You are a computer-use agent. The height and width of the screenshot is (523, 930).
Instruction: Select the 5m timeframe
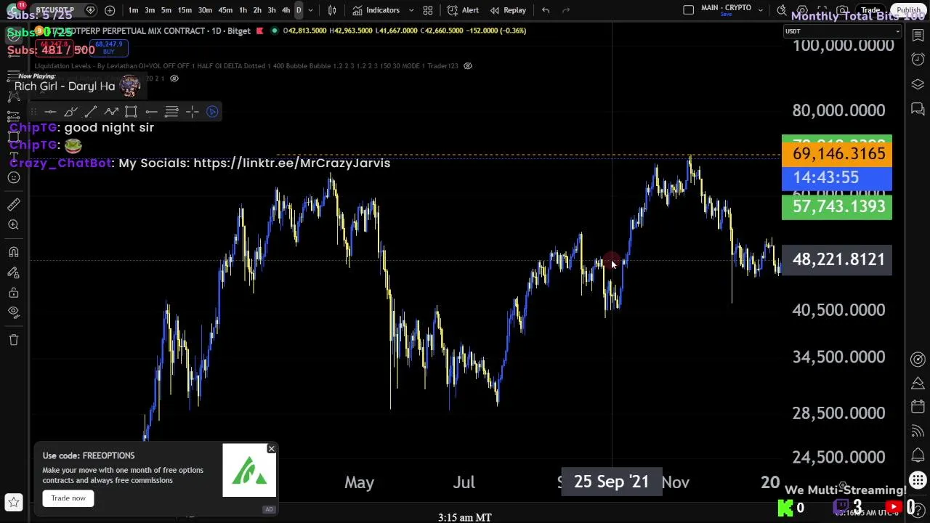click(x=166, y=10)
